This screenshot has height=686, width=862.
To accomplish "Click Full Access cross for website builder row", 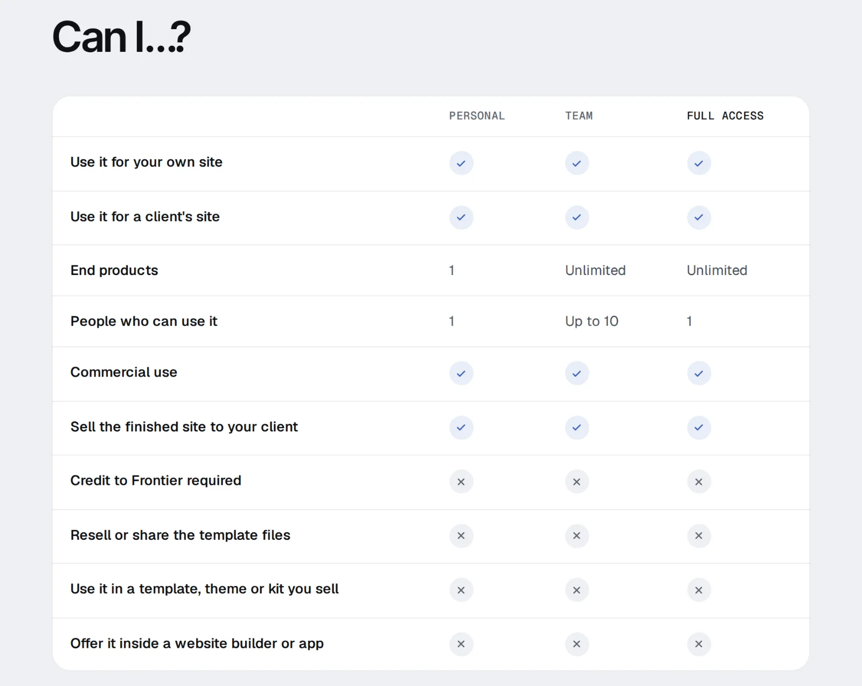I will pos(699,644).
